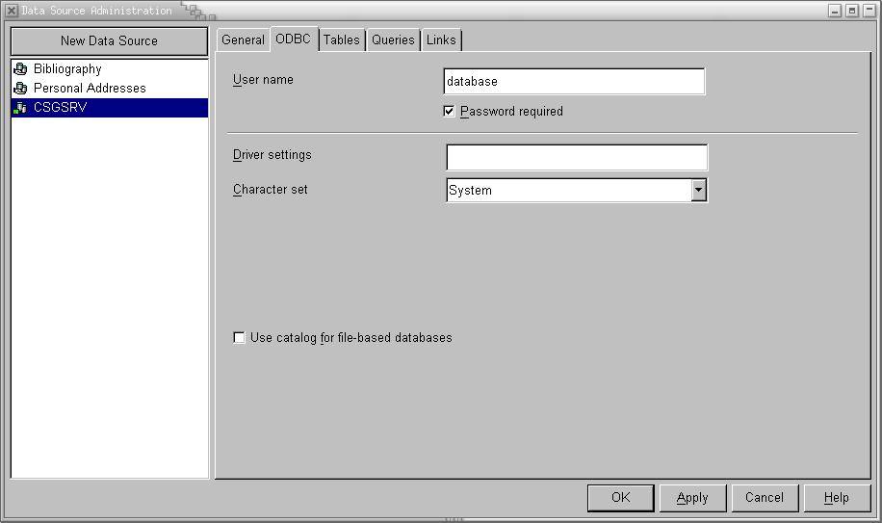
Task: Click the New Data Source button
Action: pyautogui.click(x=109, y=41)
